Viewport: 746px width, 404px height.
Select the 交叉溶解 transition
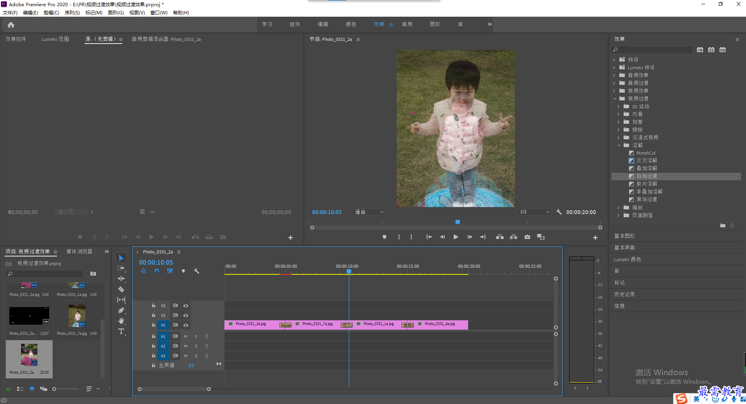pos(647,160)
